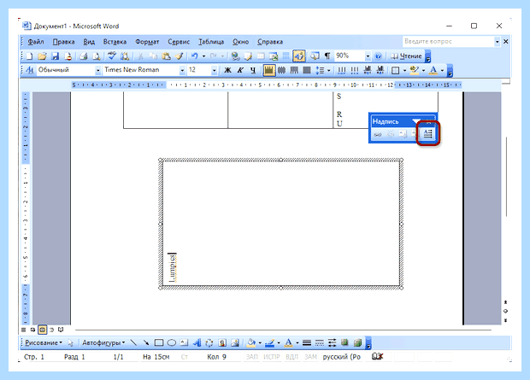Select the Line drawing tool
530x380 pixels.
tap(134, 342)
